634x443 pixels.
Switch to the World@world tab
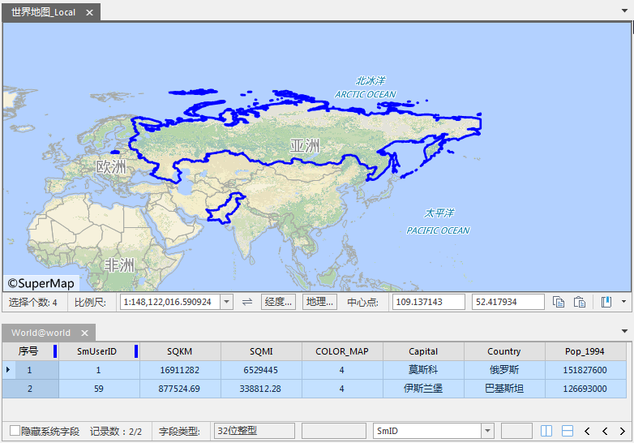[41, 333]
